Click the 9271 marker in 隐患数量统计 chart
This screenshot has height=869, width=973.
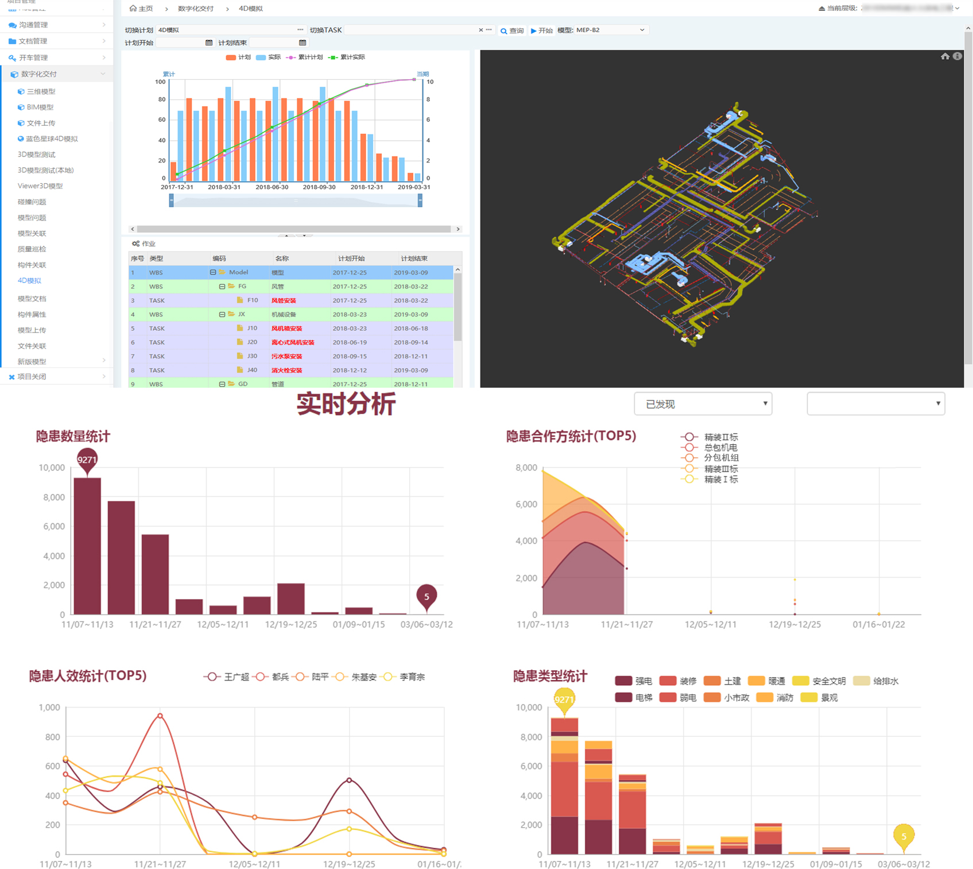pos(87,460)
